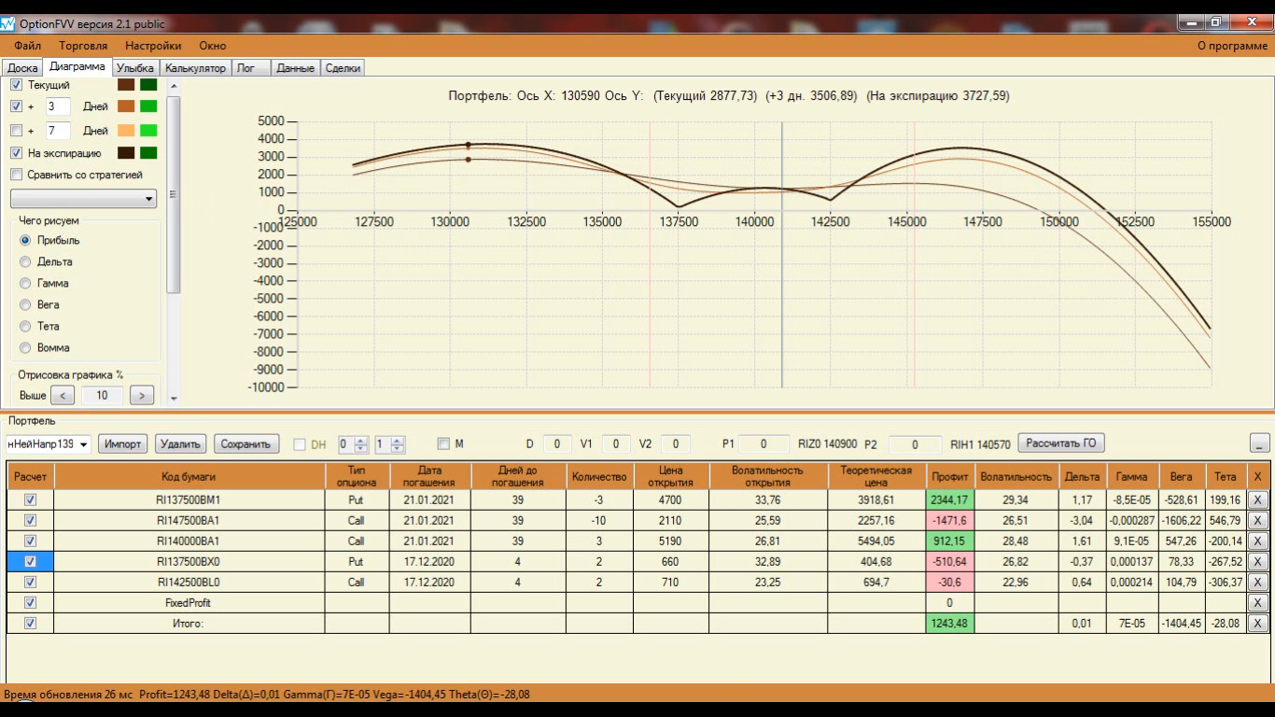1275x717 pixels.
Task: Tick the DH checkbox
Action: coord(300,444)
